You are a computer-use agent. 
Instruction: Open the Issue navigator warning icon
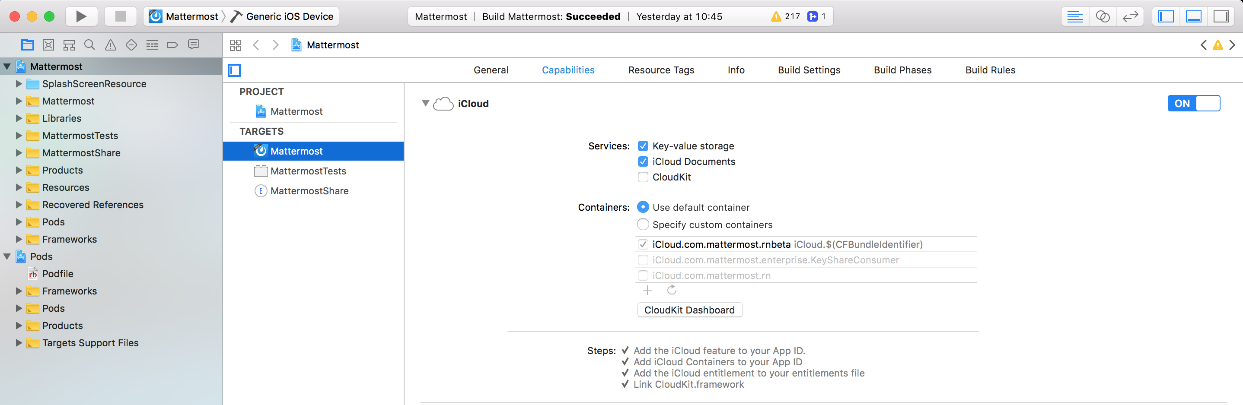(111, 45)
